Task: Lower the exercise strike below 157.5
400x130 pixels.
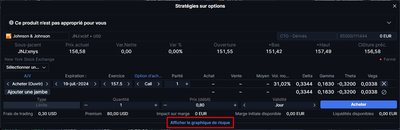Action: 104,84
